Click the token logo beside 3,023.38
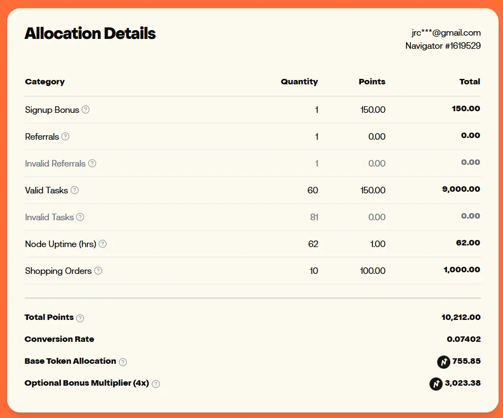 (x=436, y=383)
